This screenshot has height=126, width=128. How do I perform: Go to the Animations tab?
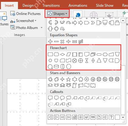click(78, 5)
